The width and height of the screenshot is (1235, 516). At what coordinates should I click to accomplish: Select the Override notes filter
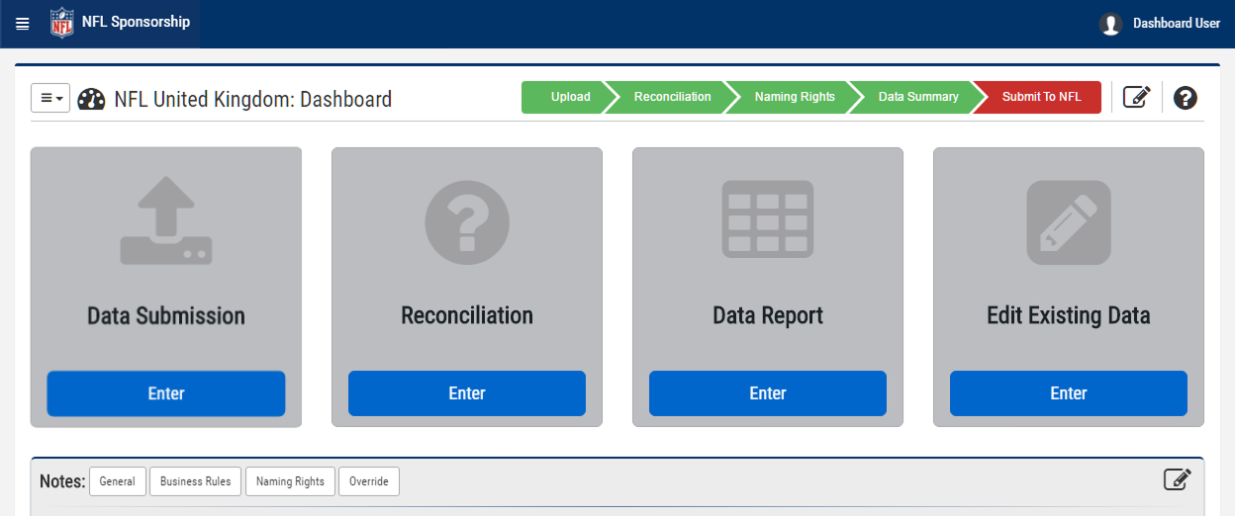point(369,481)
